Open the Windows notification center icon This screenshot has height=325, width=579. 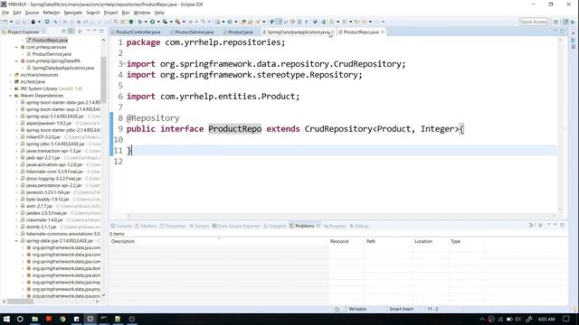point(566,319)
